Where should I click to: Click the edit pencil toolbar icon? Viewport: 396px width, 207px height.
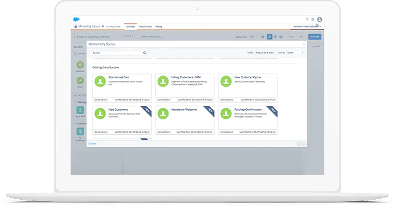click(x=269, y=37)
